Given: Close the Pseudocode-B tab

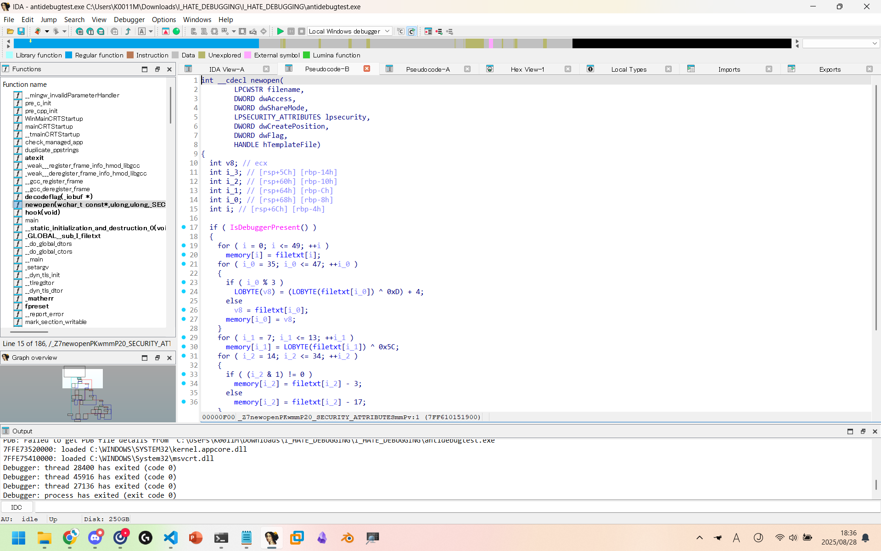Looking at the screenshot, I should [367, 68].
